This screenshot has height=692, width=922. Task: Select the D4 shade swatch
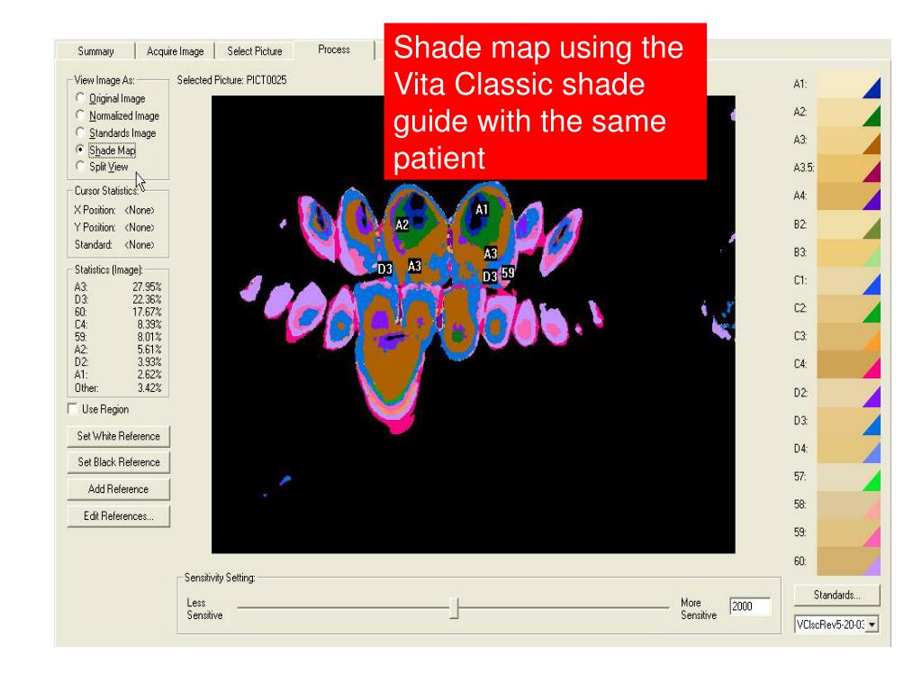(848, 449)
